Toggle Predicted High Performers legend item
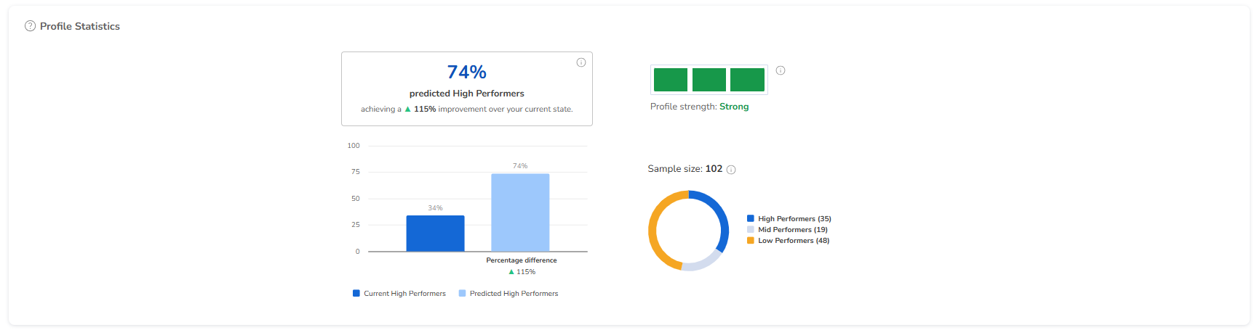Screen dimensions: 1257x330 (x=508, y=294)
